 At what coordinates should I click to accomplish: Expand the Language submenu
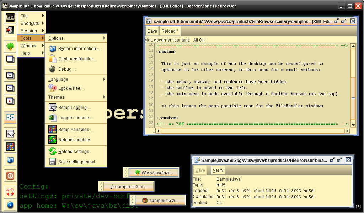[76, 80]
